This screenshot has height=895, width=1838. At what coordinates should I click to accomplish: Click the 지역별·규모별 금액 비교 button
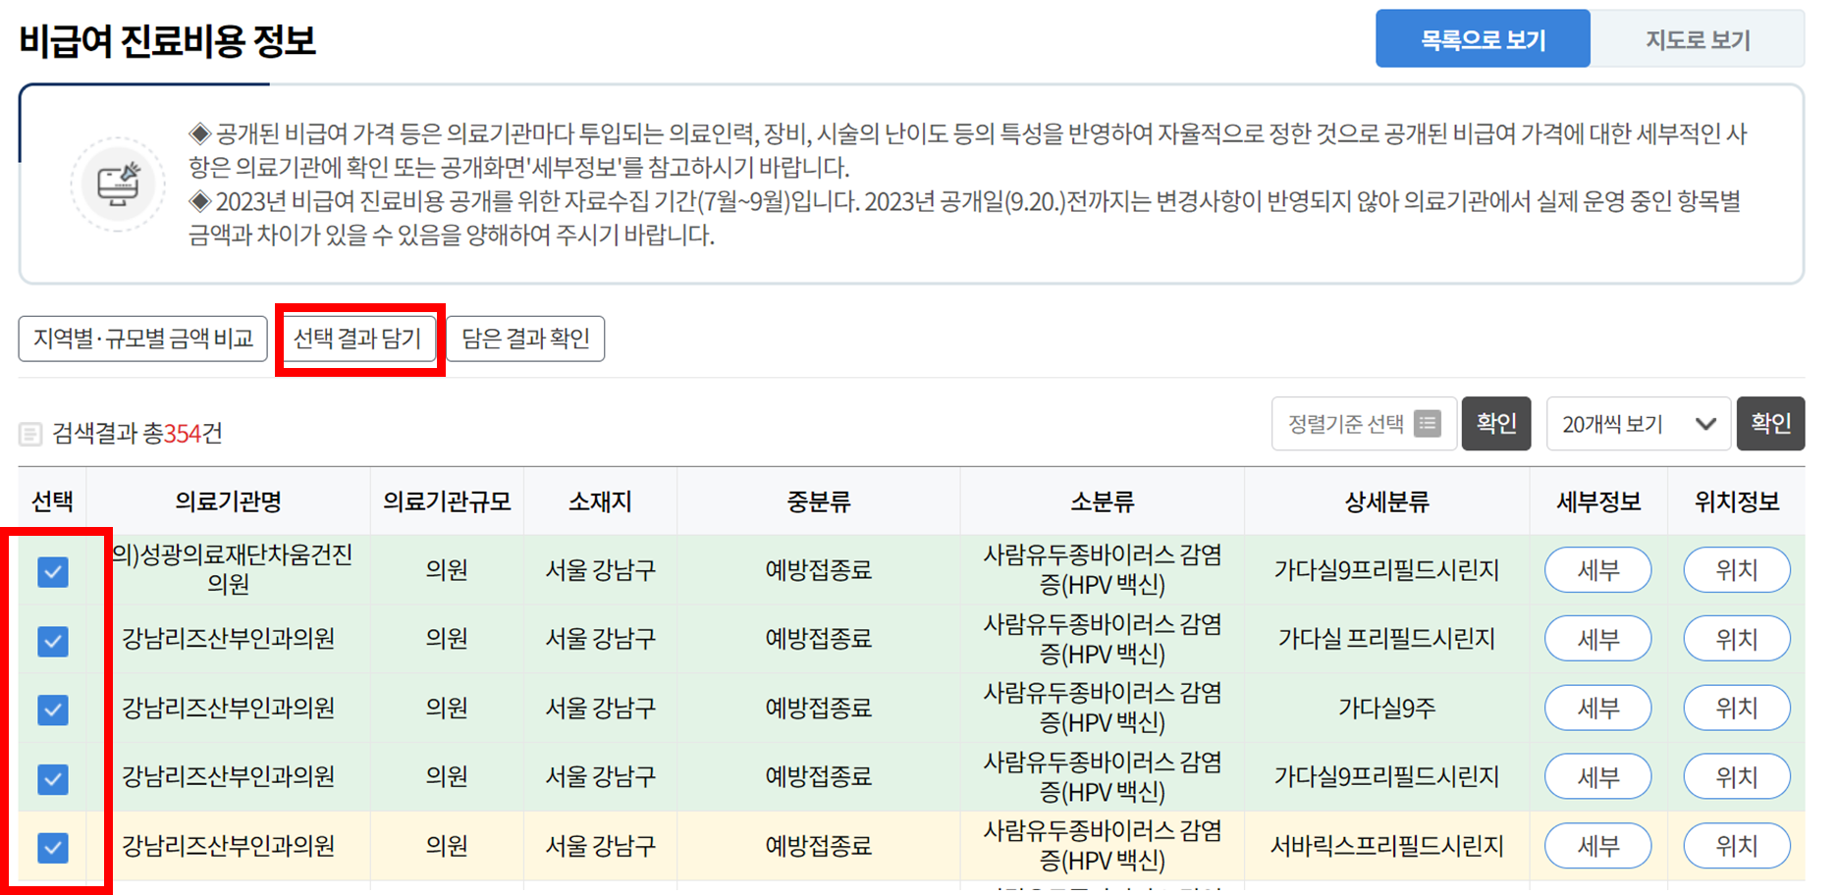coord(141,338)
